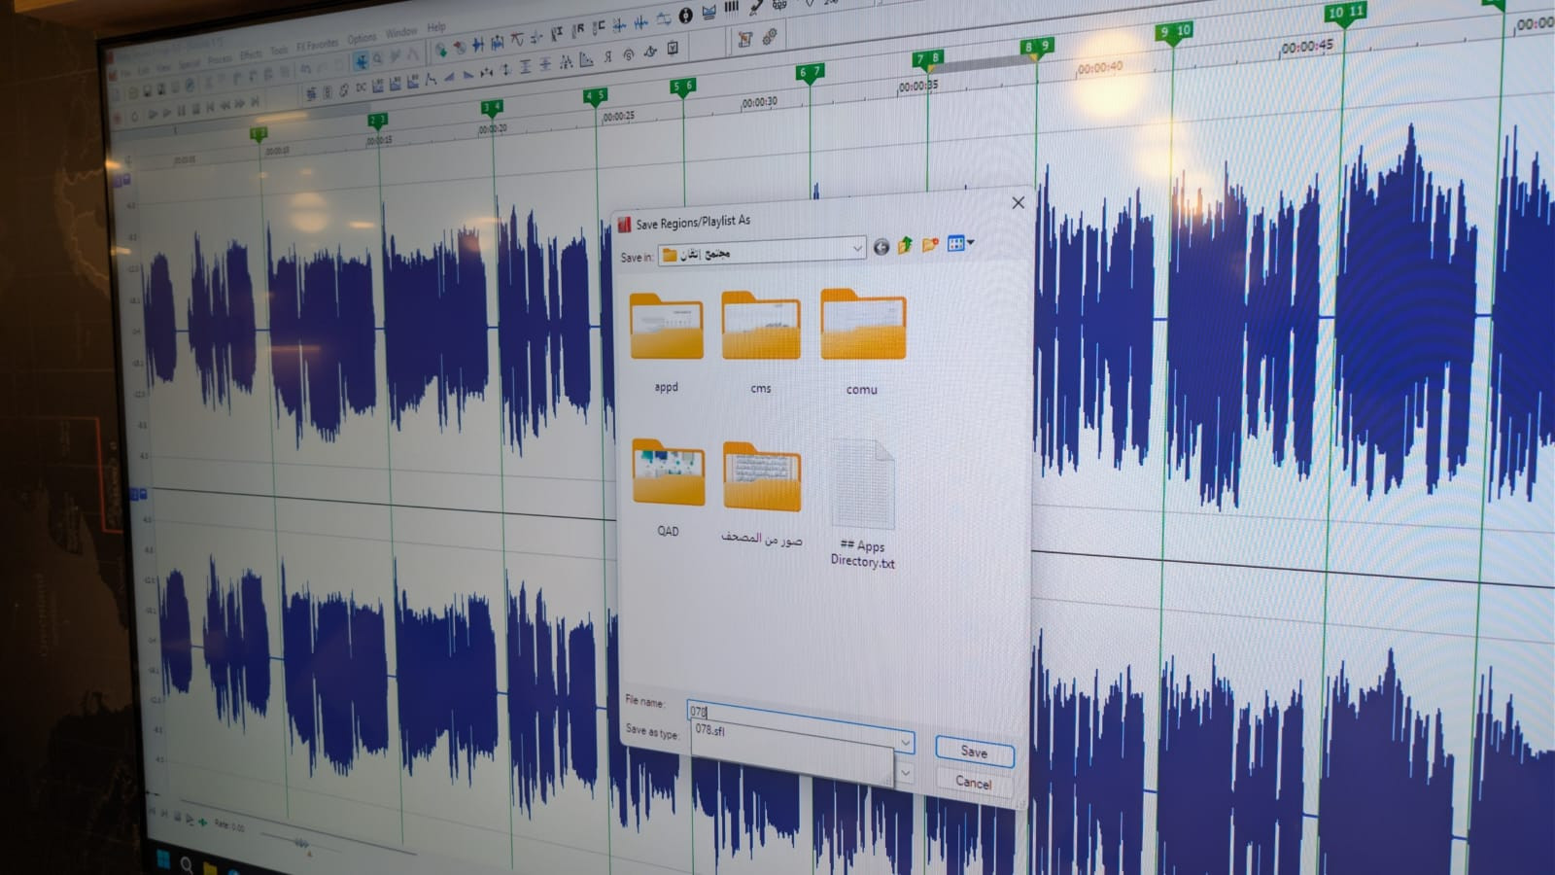Image resolution: width=1555 pixels, height=875 pixels.
Task: Expand the Save as type dropdown
Action: 905,773
